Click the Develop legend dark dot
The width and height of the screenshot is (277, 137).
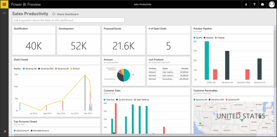205,38
